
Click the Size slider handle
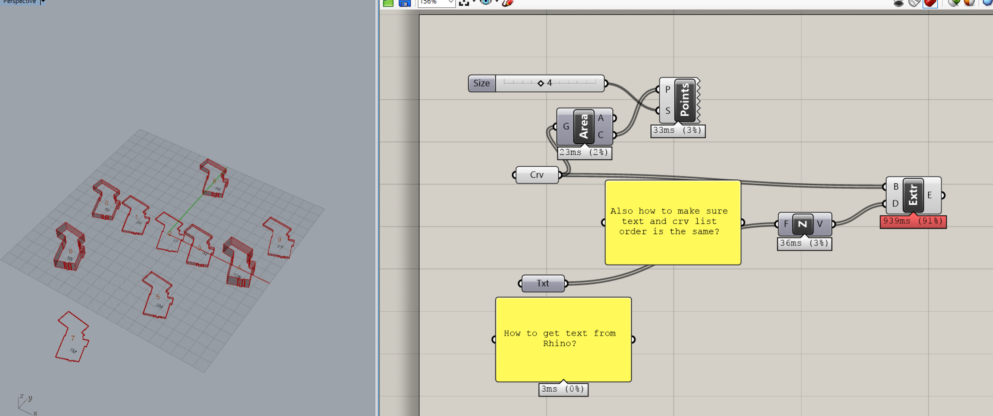click(540, 83)
